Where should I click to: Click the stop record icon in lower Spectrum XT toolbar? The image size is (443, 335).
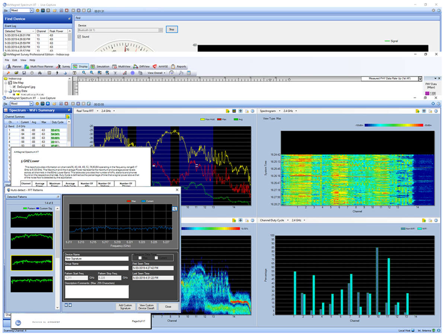(x=66, y=104)
